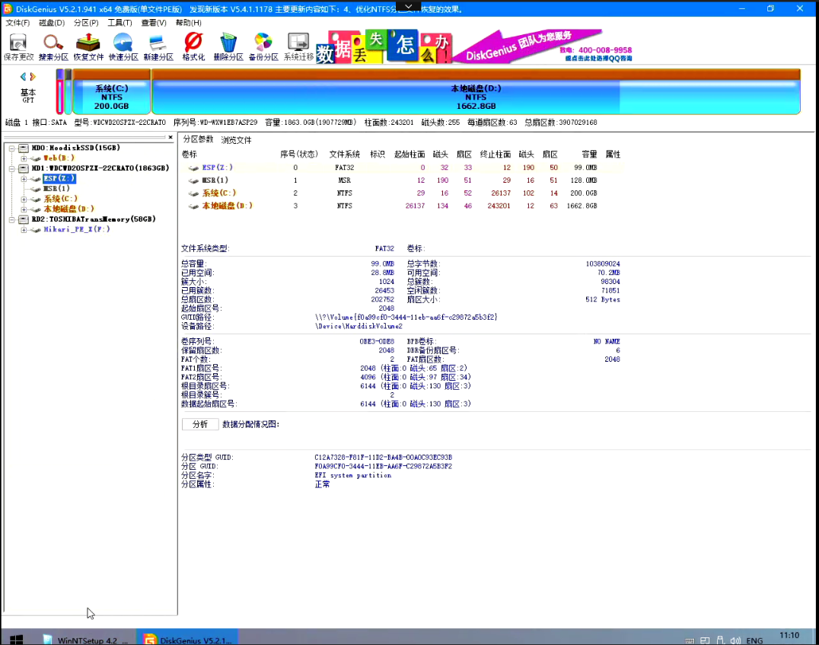Open the 快速分区 tool
This screenshot has width=819, height=645.
pyautogui.click(x=123, y=43)
